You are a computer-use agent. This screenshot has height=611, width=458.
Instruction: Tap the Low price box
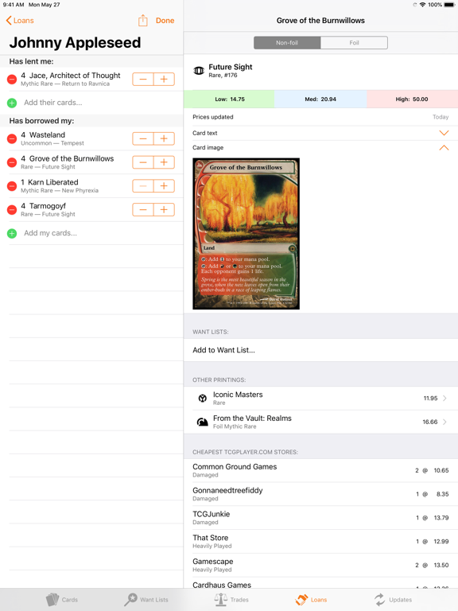[x=229, y=99]
